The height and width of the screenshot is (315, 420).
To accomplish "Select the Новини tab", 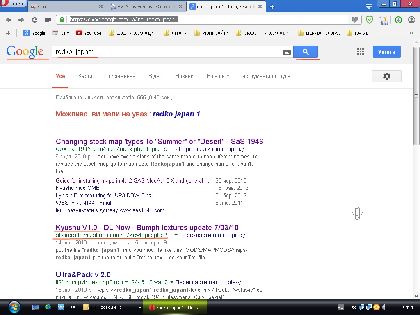I will [x=184, y=76].
